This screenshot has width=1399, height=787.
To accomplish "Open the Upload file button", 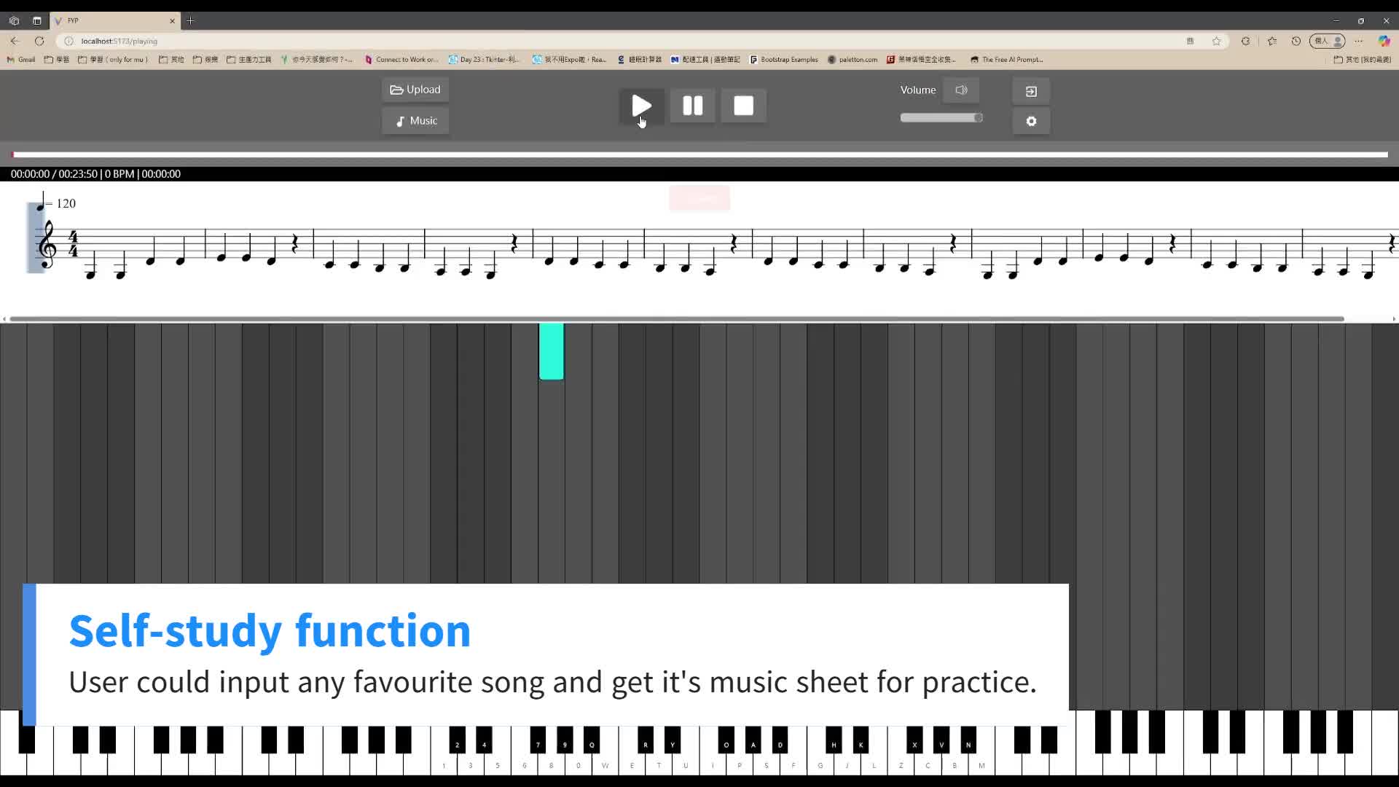I will (x=415, y=90).
